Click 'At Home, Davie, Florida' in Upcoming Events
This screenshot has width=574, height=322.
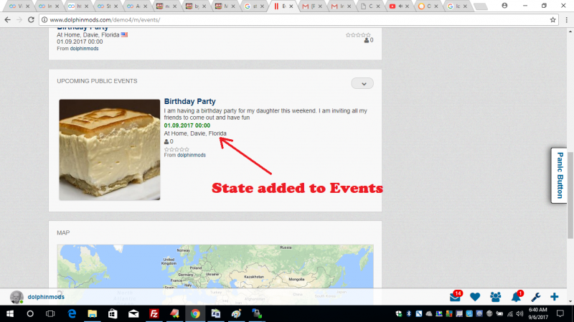click(195, 133)
